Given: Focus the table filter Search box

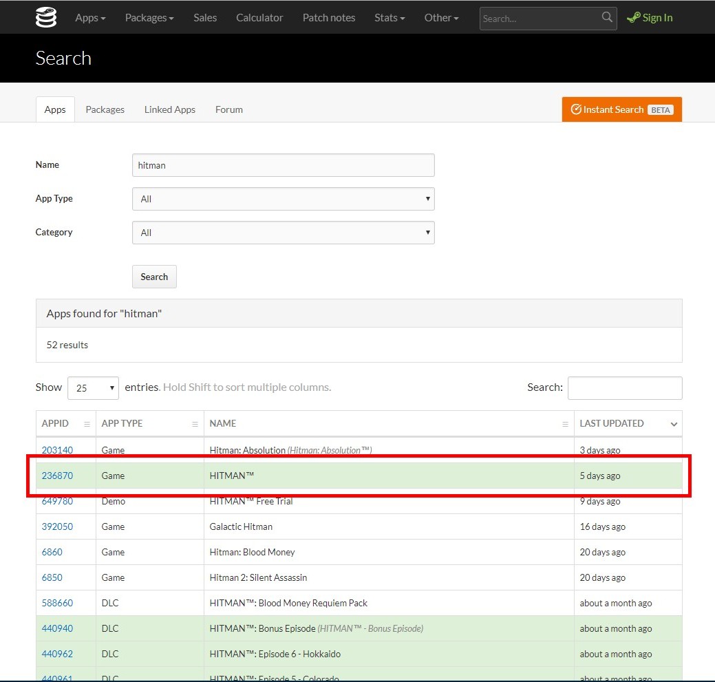Looking at the screenshot, I should coord(624,388).
